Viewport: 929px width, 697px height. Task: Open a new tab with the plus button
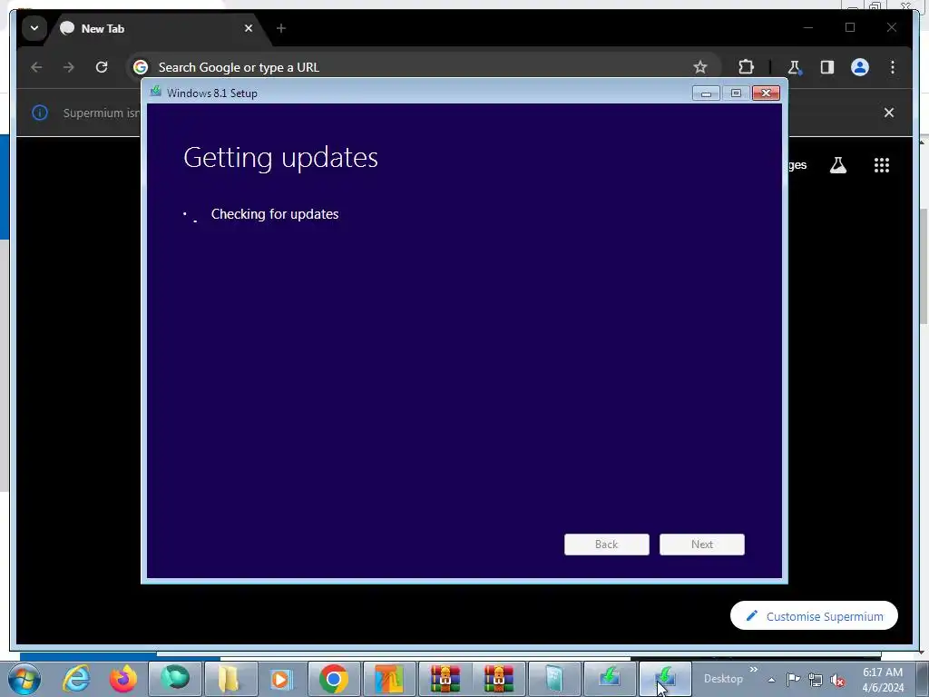coord(281,28)
